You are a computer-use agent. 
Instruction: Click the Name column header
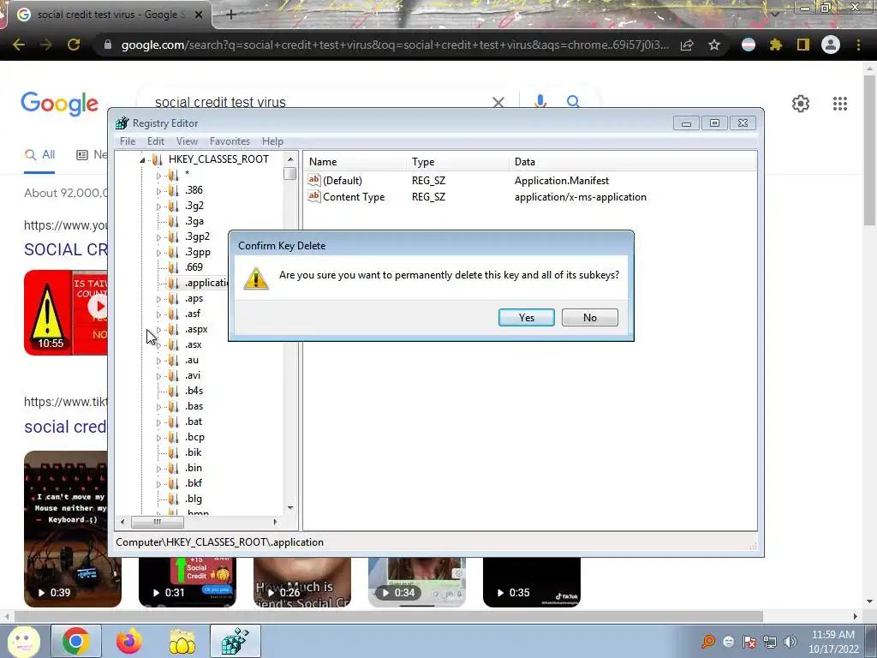(355, 162)
